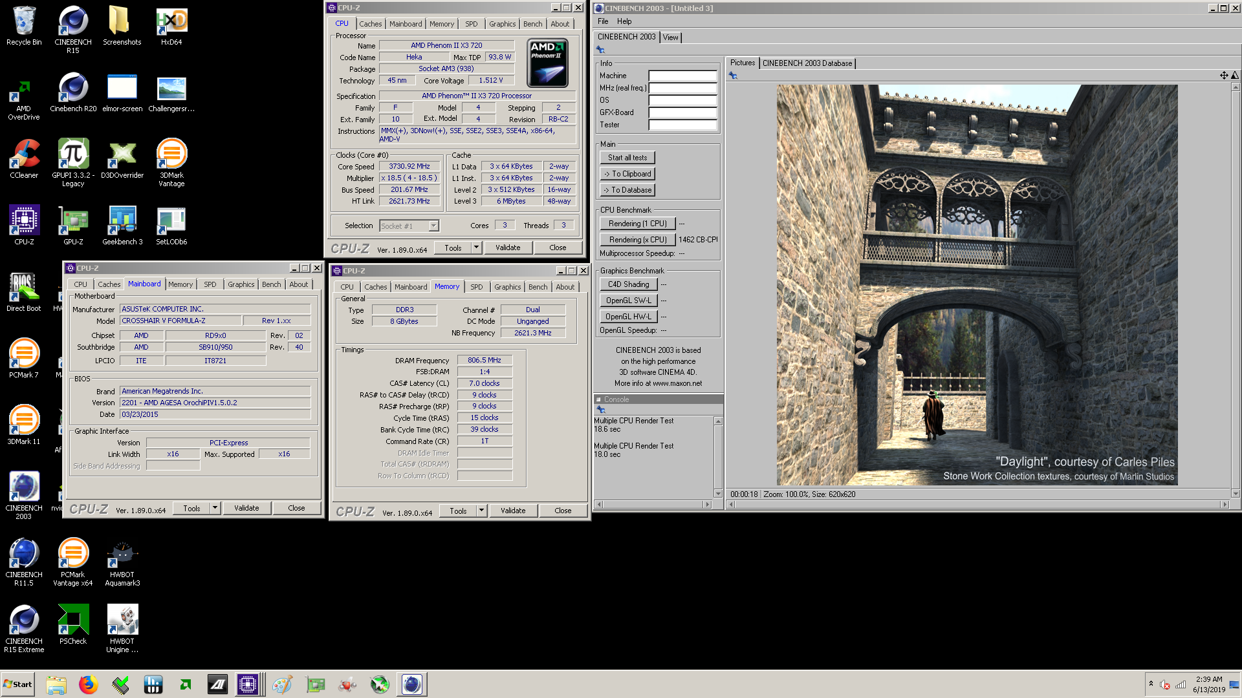Screen dimensions: 1242x698
Task: Open CCleaner from the desktop
Action: pos(24,159)
